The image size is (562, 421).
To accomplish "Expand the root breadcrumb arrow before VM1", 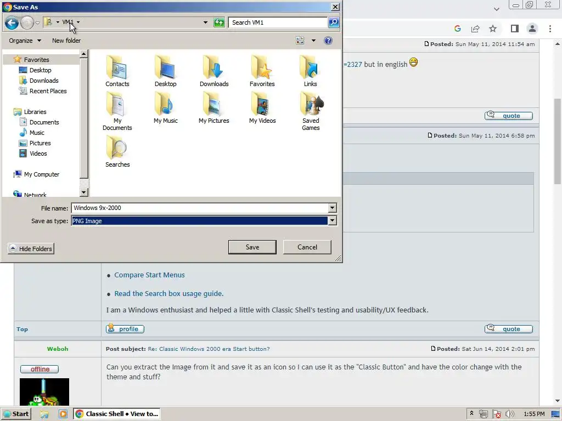I will [x=58, y=22].
